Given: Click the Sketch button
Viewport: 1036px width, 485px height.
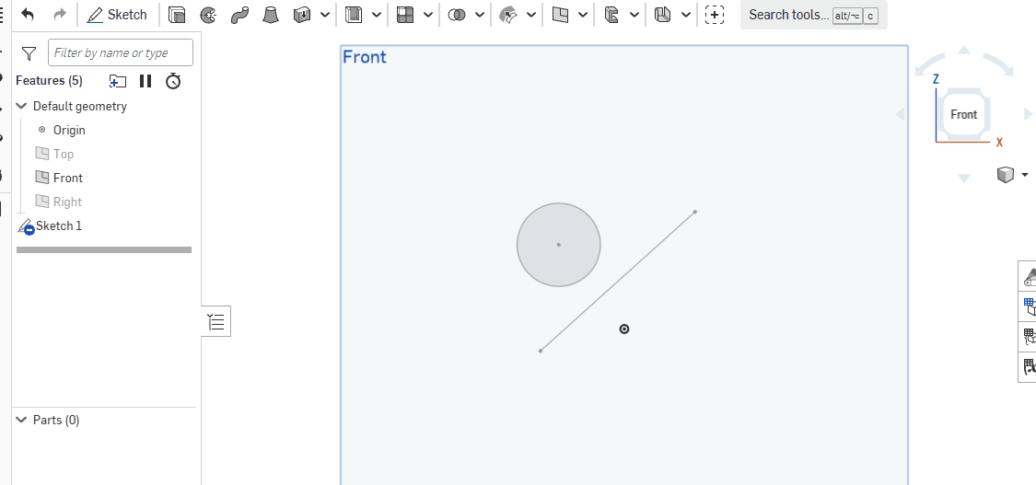Looking at the screenshot, I should pos(117,15).
